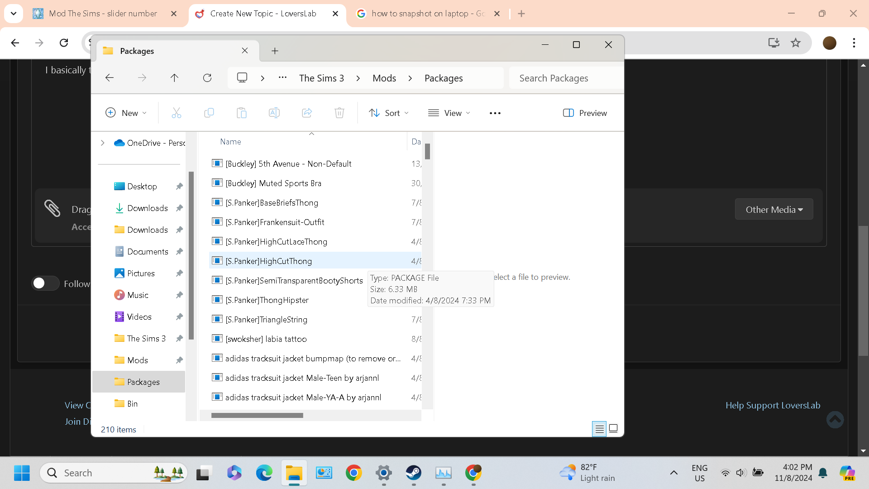Click the Delete trash icon in Explorer toolbar

339,113
